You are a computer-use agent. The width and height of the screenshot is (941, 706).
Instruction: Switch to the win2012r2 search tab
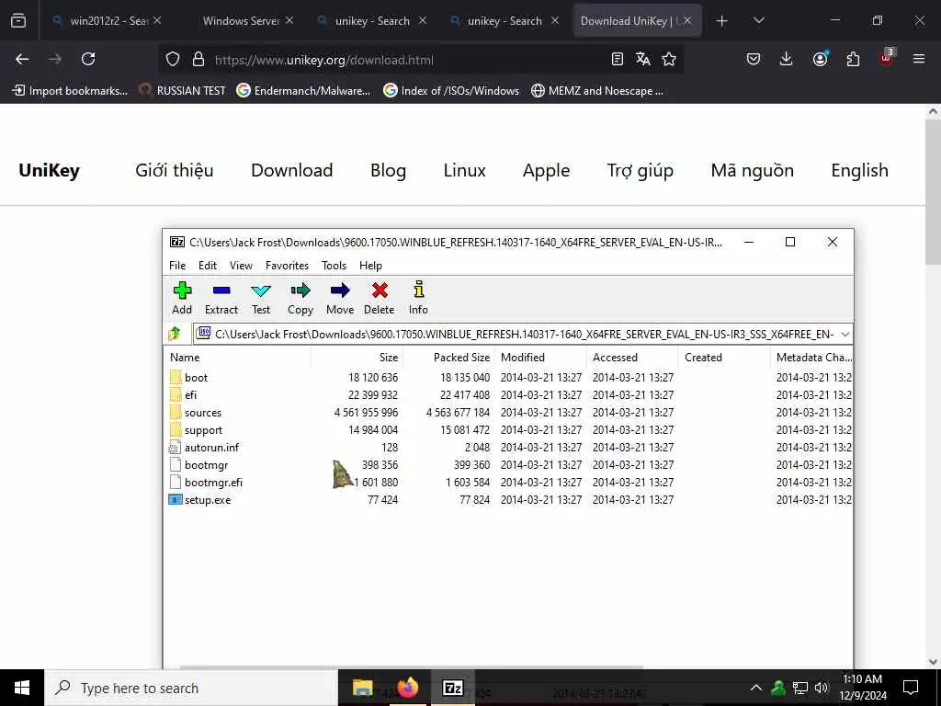[108, 21]
